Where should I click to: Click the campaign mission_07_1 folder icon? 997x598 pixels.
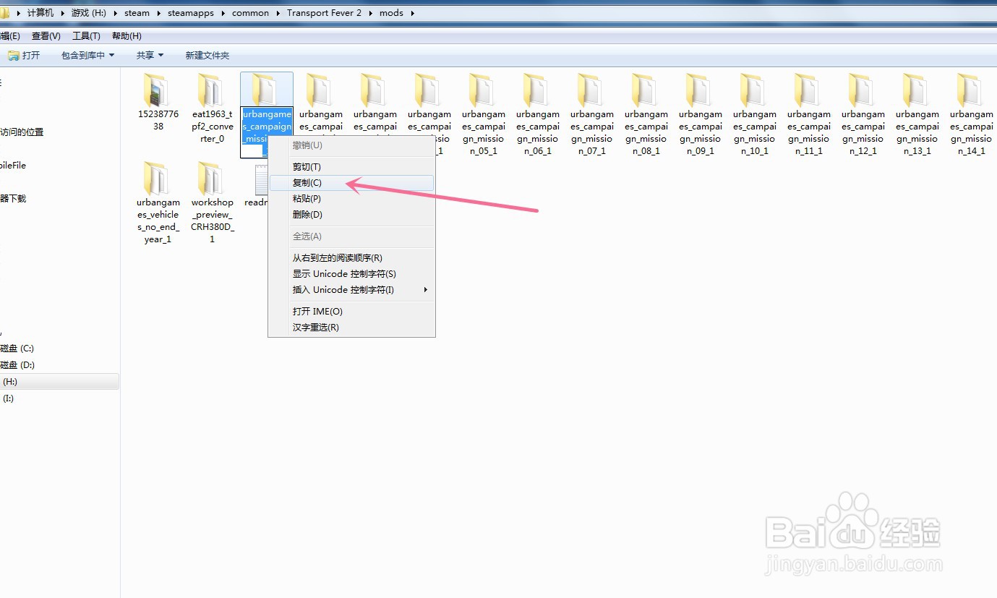click(x=591, y=90)
